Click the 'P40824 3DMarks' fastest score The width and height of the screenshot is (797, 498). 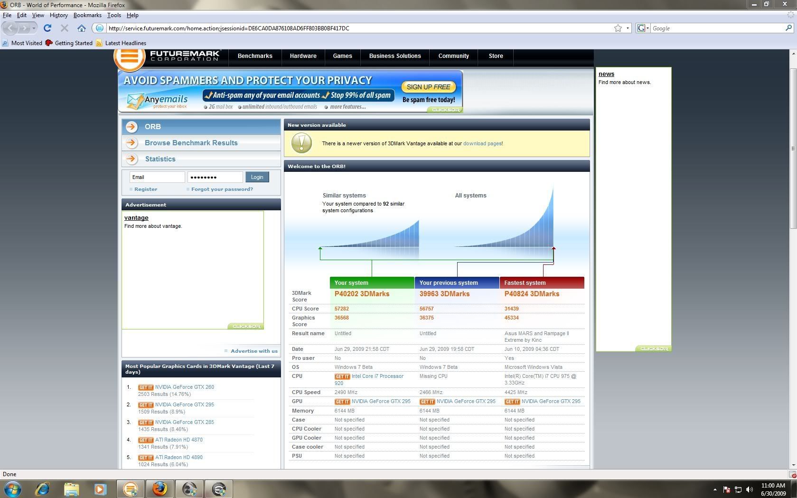pos(532,294)
